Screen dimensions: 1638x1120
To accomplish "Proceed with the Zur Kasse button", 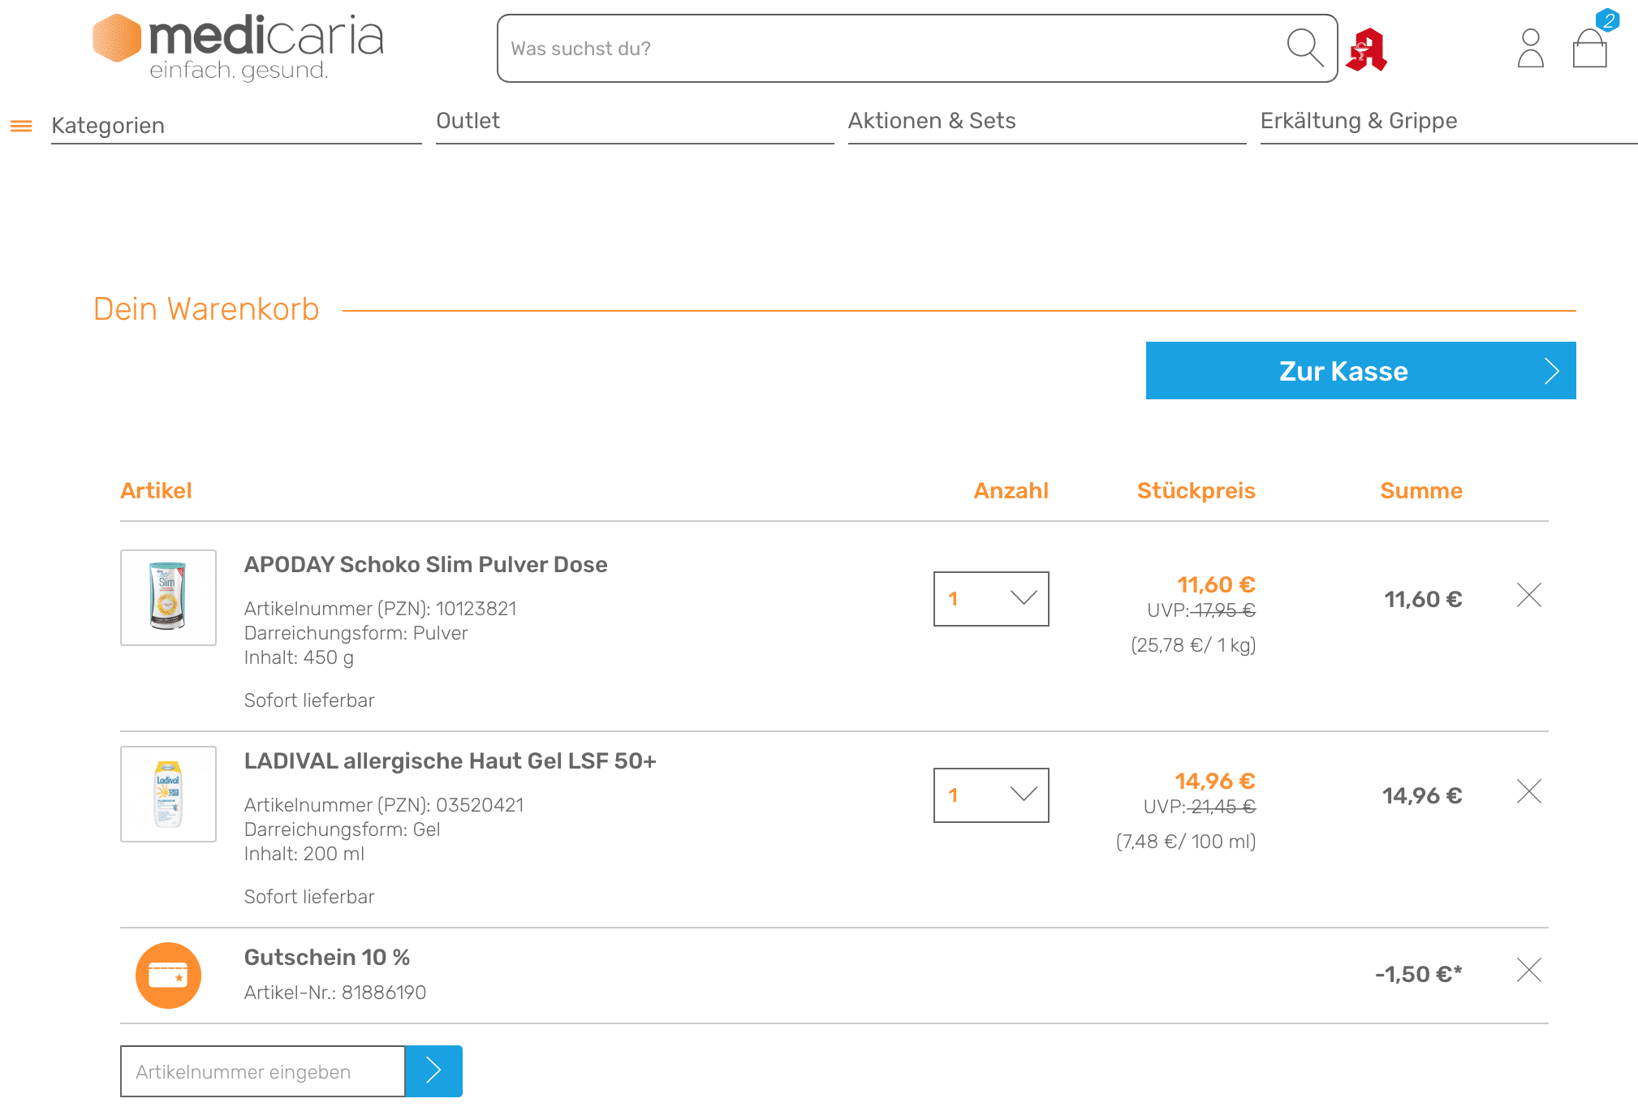I will coord(1360,370).
